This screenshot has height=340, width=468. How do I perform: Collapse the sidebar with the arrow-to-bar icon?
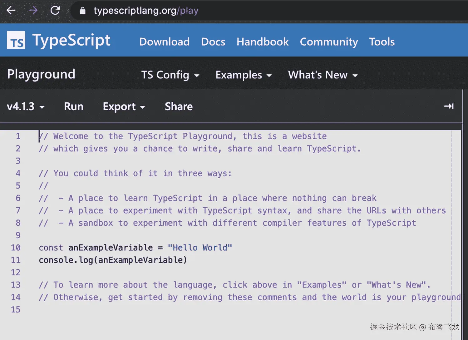click(449, 106)
